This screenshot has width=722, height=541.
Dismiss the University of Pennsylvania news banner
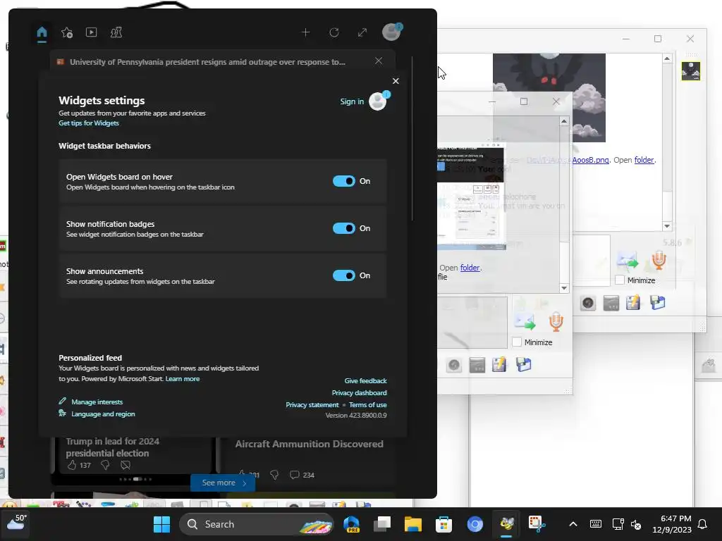[x=379, y=61]
